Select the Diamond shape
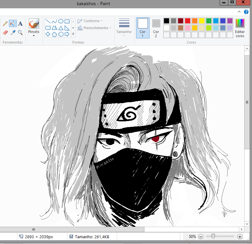The width and height of the screenshot is (252, 244). point(48,34)
